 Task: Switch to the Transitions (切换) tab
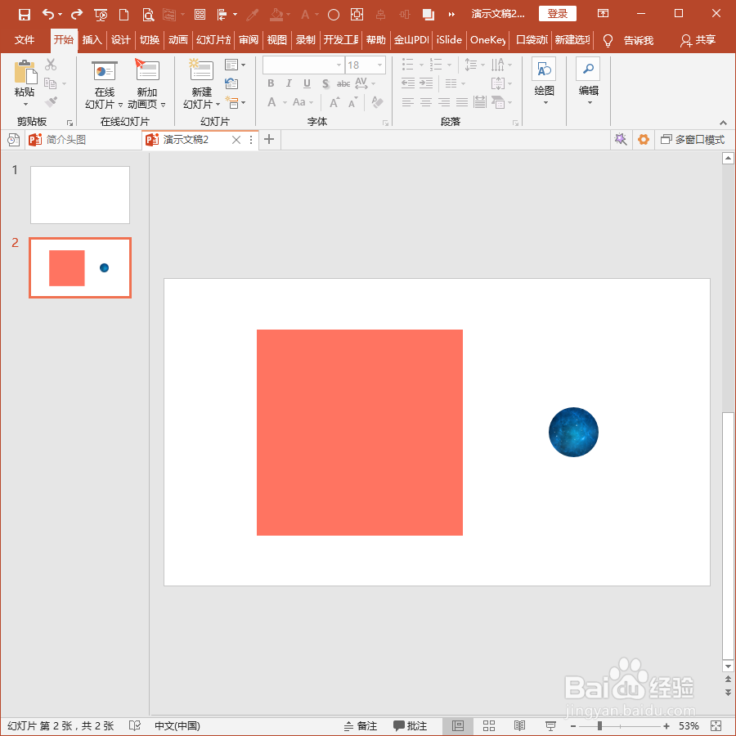[150, 40]
